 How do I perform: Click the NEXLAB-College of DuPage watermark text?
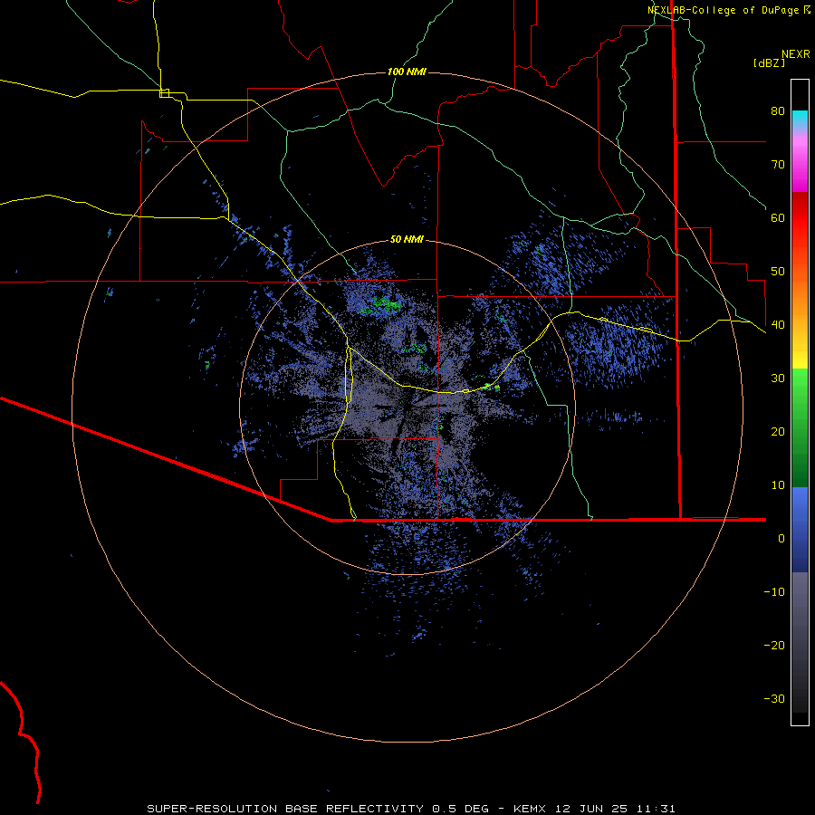tap(729, 10)
